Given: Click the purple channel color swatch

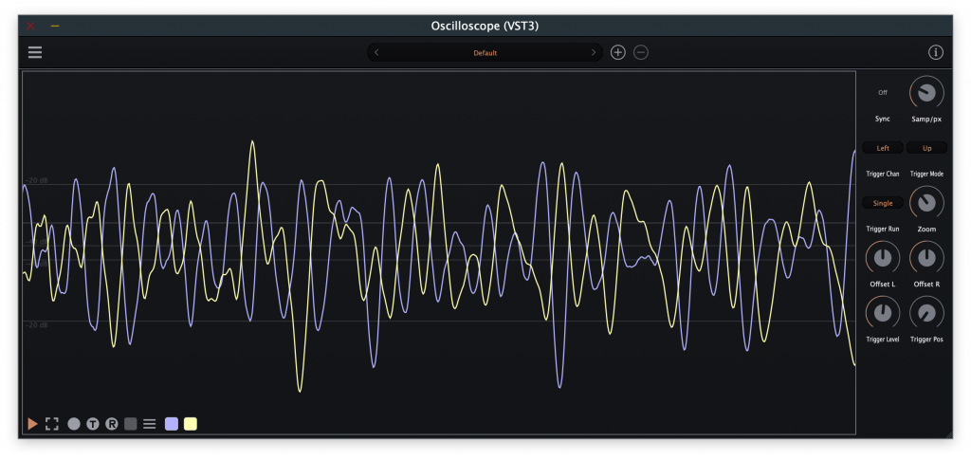Looking at the screenshot, I should [x=172, y=424].
